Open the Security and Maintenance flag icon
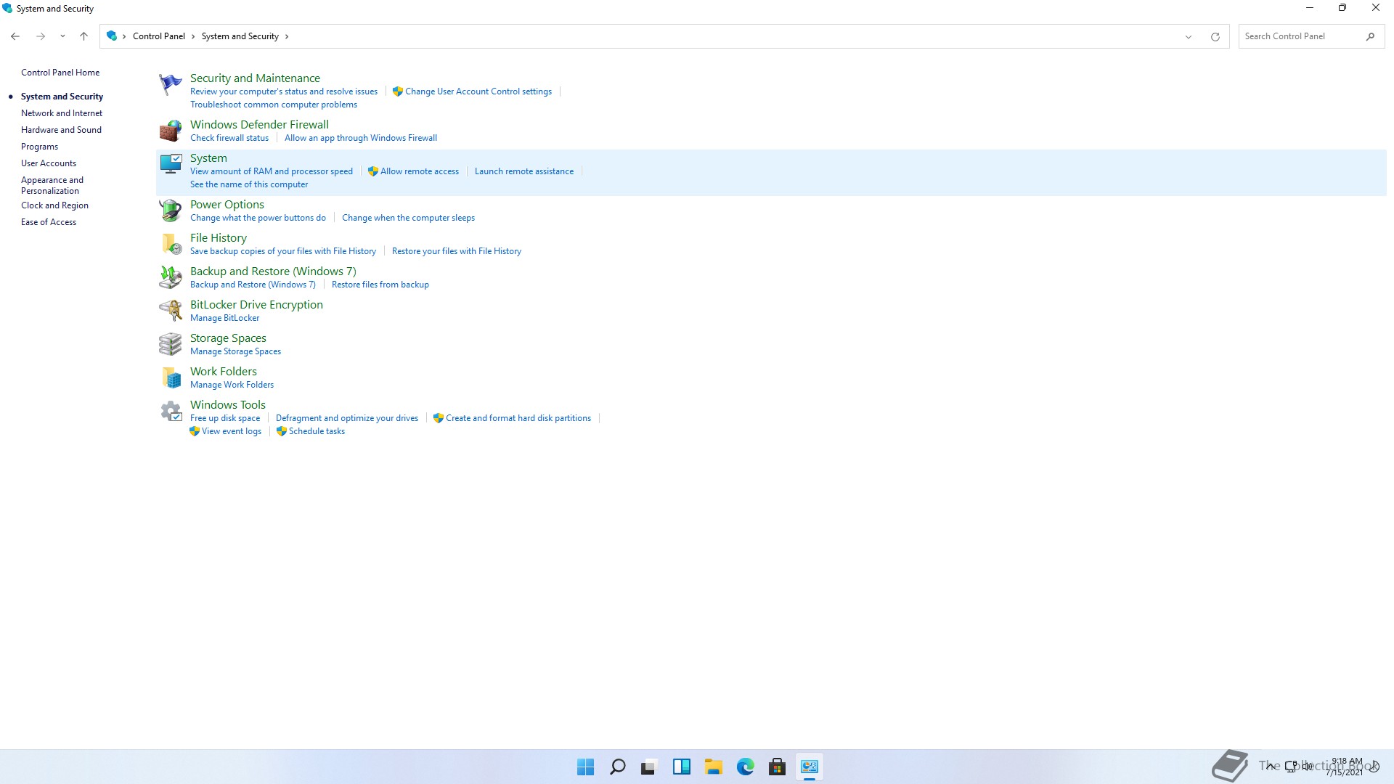1394x784 pixels. tap(171, 84)
